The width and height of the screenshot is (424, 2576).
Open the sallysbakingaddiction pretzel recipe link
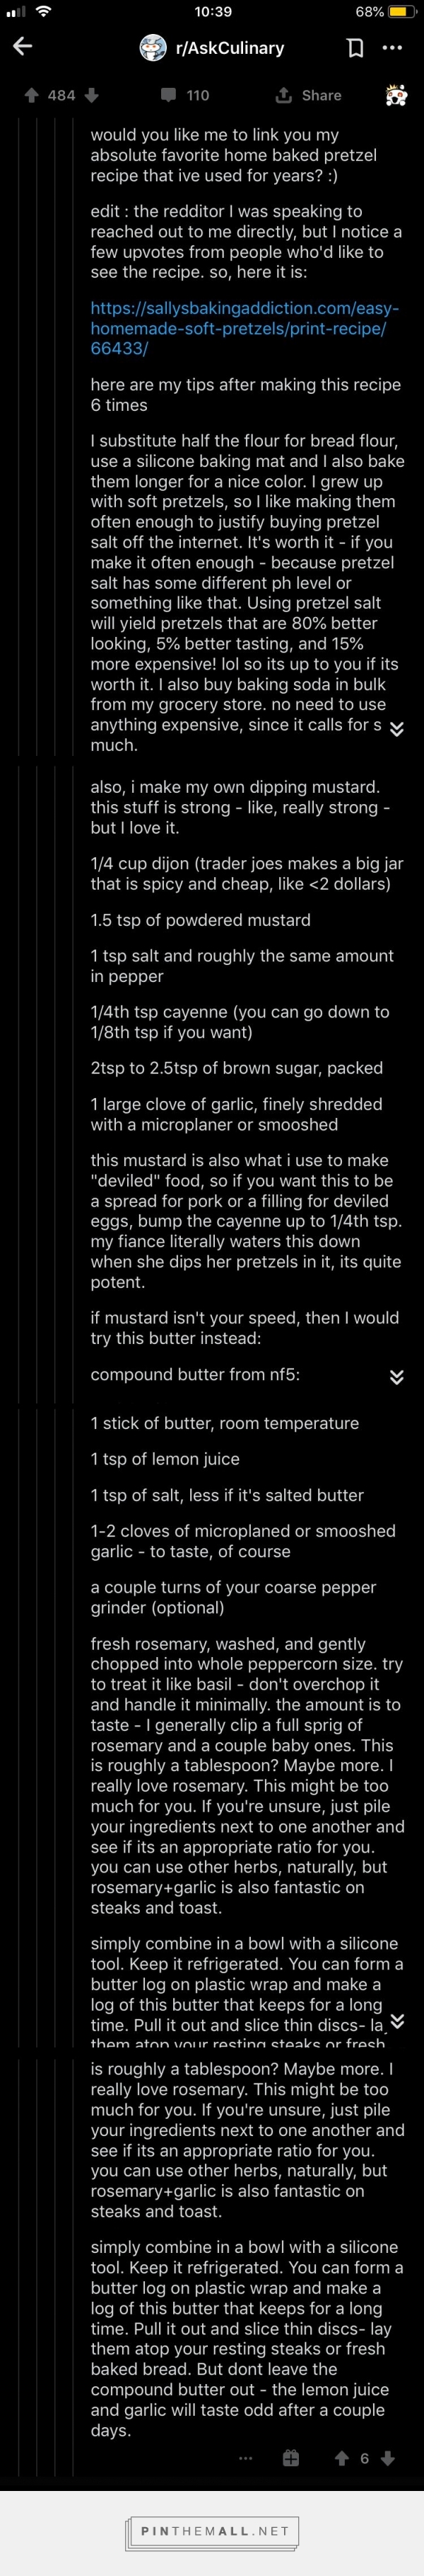pos(243,328)
